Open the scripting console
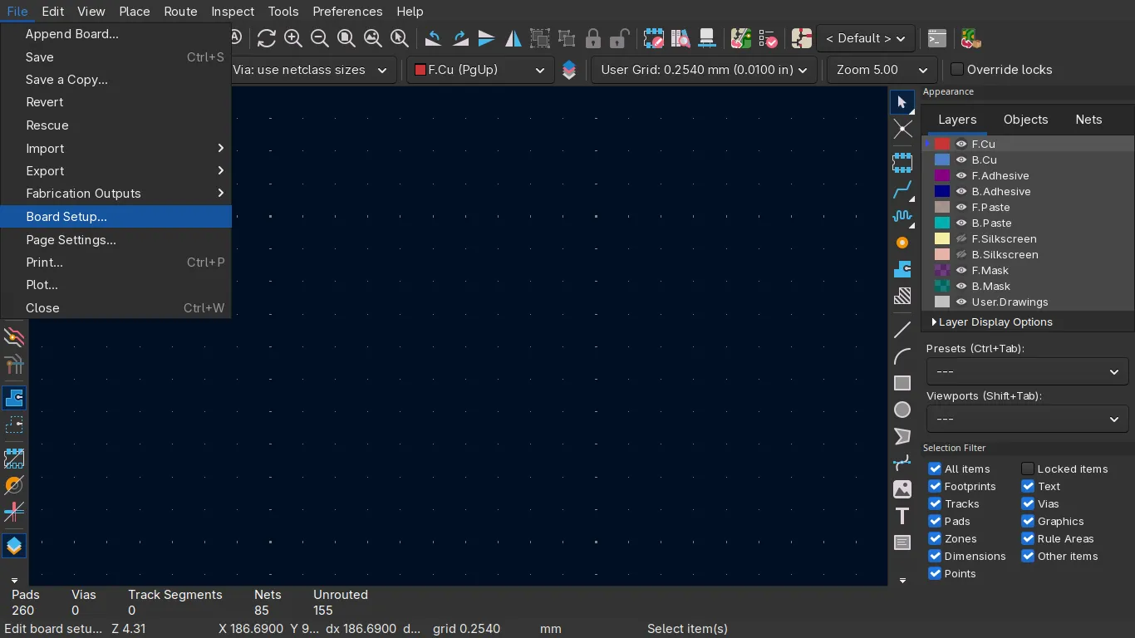 tap(937, 38)
